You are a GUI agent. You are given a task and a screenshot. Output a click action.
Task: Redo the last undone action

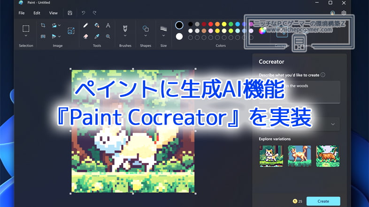(95, 13)
